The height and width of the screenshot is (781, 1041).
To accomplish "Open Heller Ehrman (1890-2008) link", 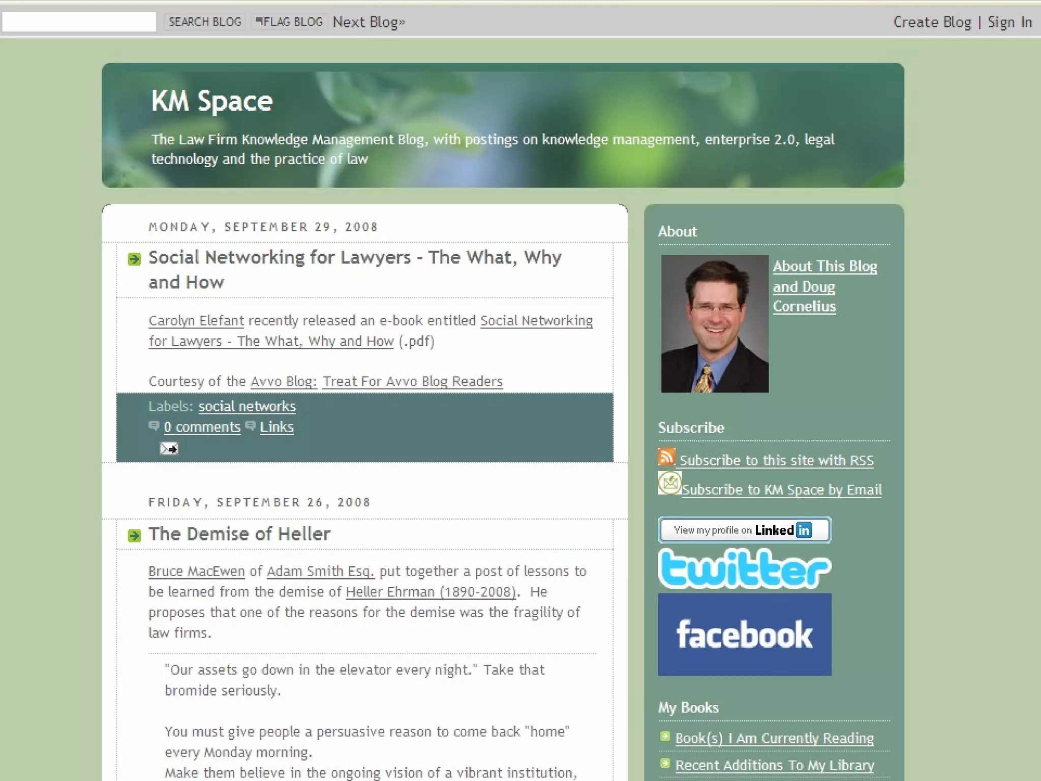I will pos(431,592).
